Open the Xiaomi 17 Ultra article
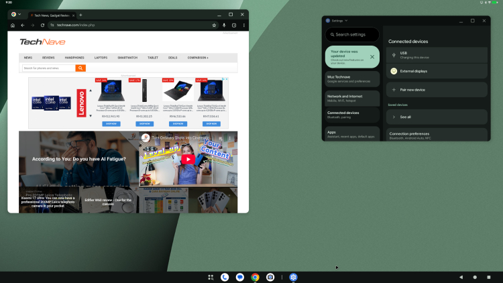503x283 pixels. point(48,201)
